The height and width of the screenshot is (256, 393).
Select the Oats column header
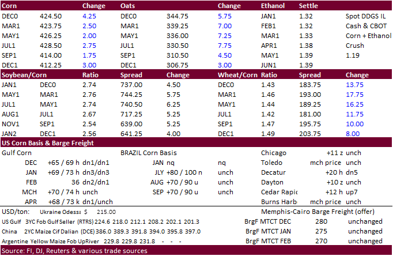129,6
